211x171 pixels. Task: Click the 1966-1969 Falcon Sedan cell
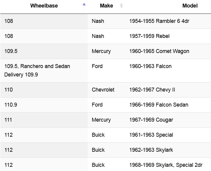coord(168,105)
